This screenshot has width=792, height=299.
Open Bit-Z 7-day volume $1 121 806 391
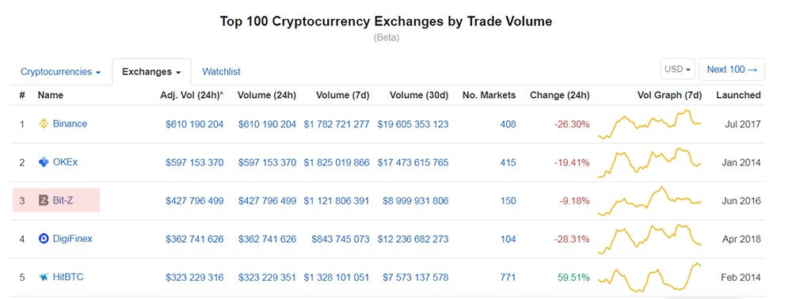pyautogui.click(x=337, y=201)
